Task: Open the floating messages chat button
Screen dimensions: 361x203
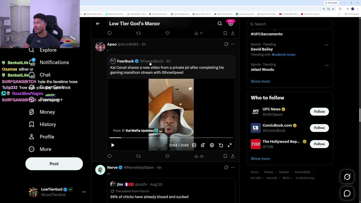Action: 347,193
